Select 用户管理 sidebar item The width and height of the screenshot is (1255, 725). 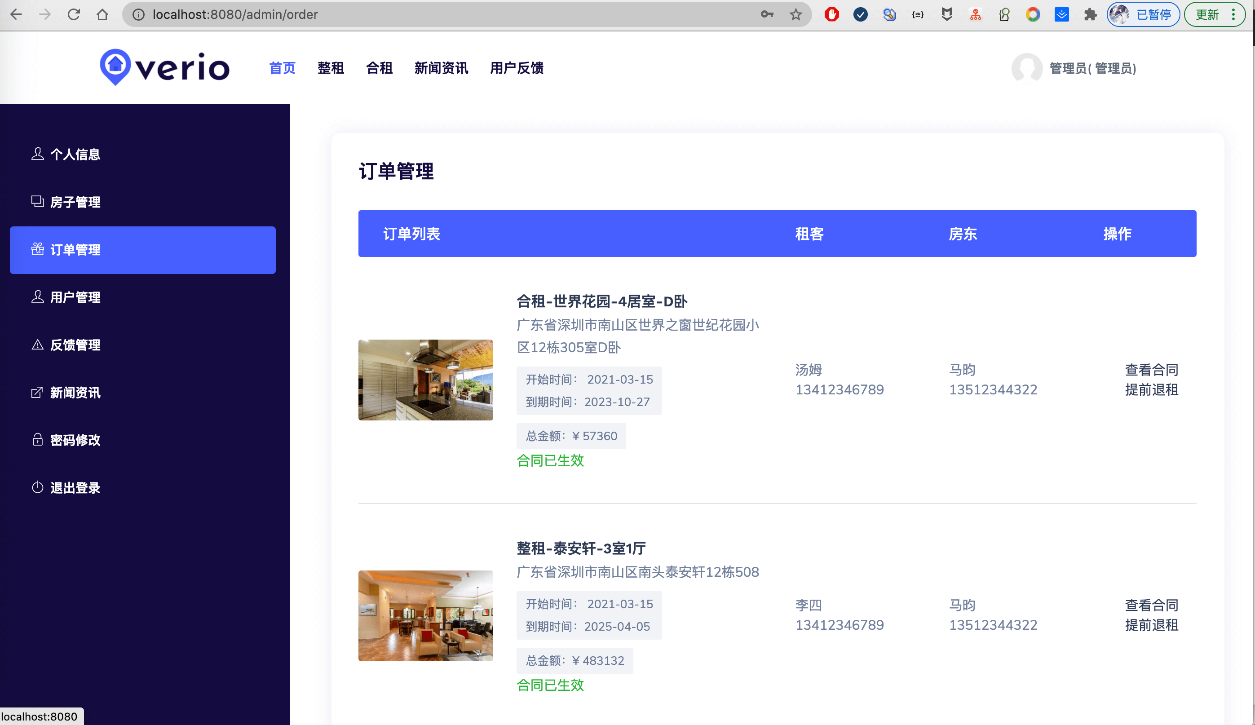point(75,297)
